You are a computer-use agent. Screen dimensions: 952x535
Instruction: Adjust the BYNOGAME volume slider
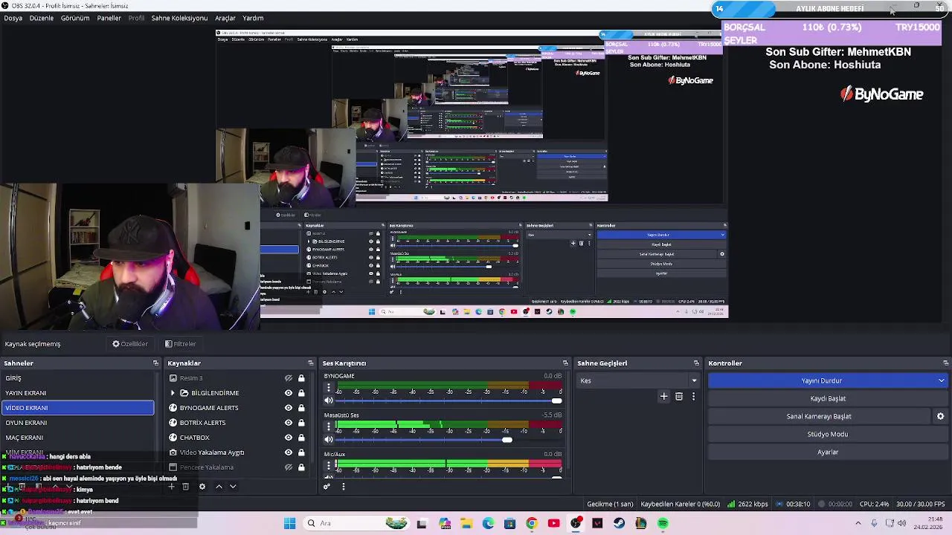pyautogui.click(x=557, y=401)
